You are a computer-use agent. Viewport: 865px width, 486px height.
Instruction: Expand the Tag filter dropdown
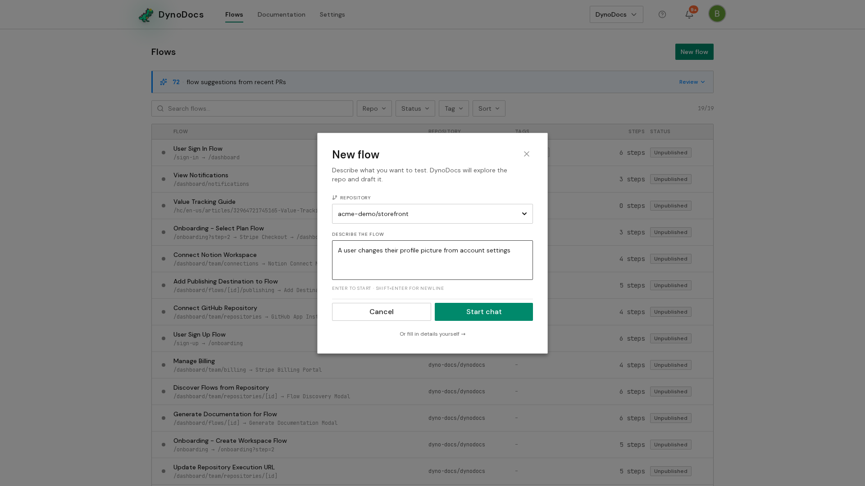click(x=454, y=108)
